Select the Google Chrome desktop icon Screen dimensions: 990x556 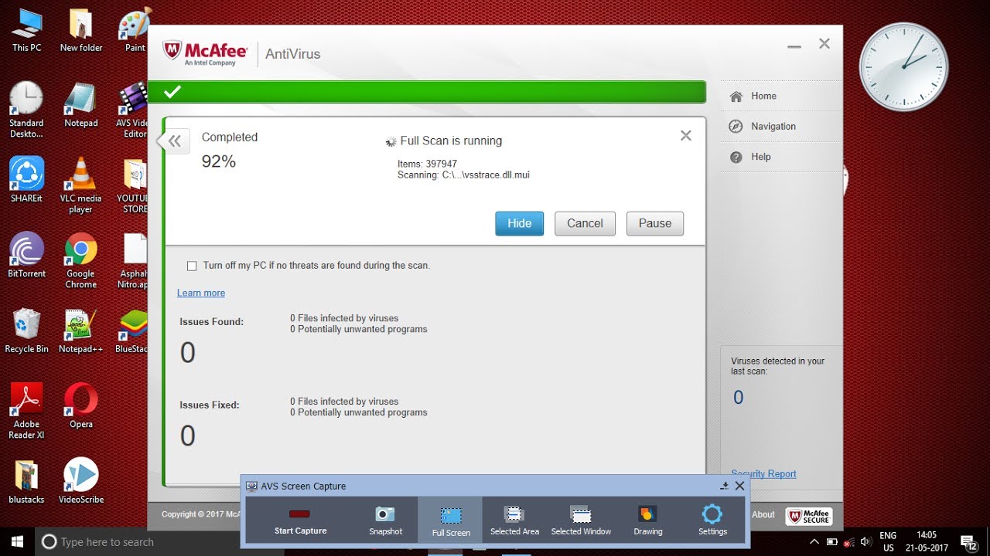pos(80,260)
